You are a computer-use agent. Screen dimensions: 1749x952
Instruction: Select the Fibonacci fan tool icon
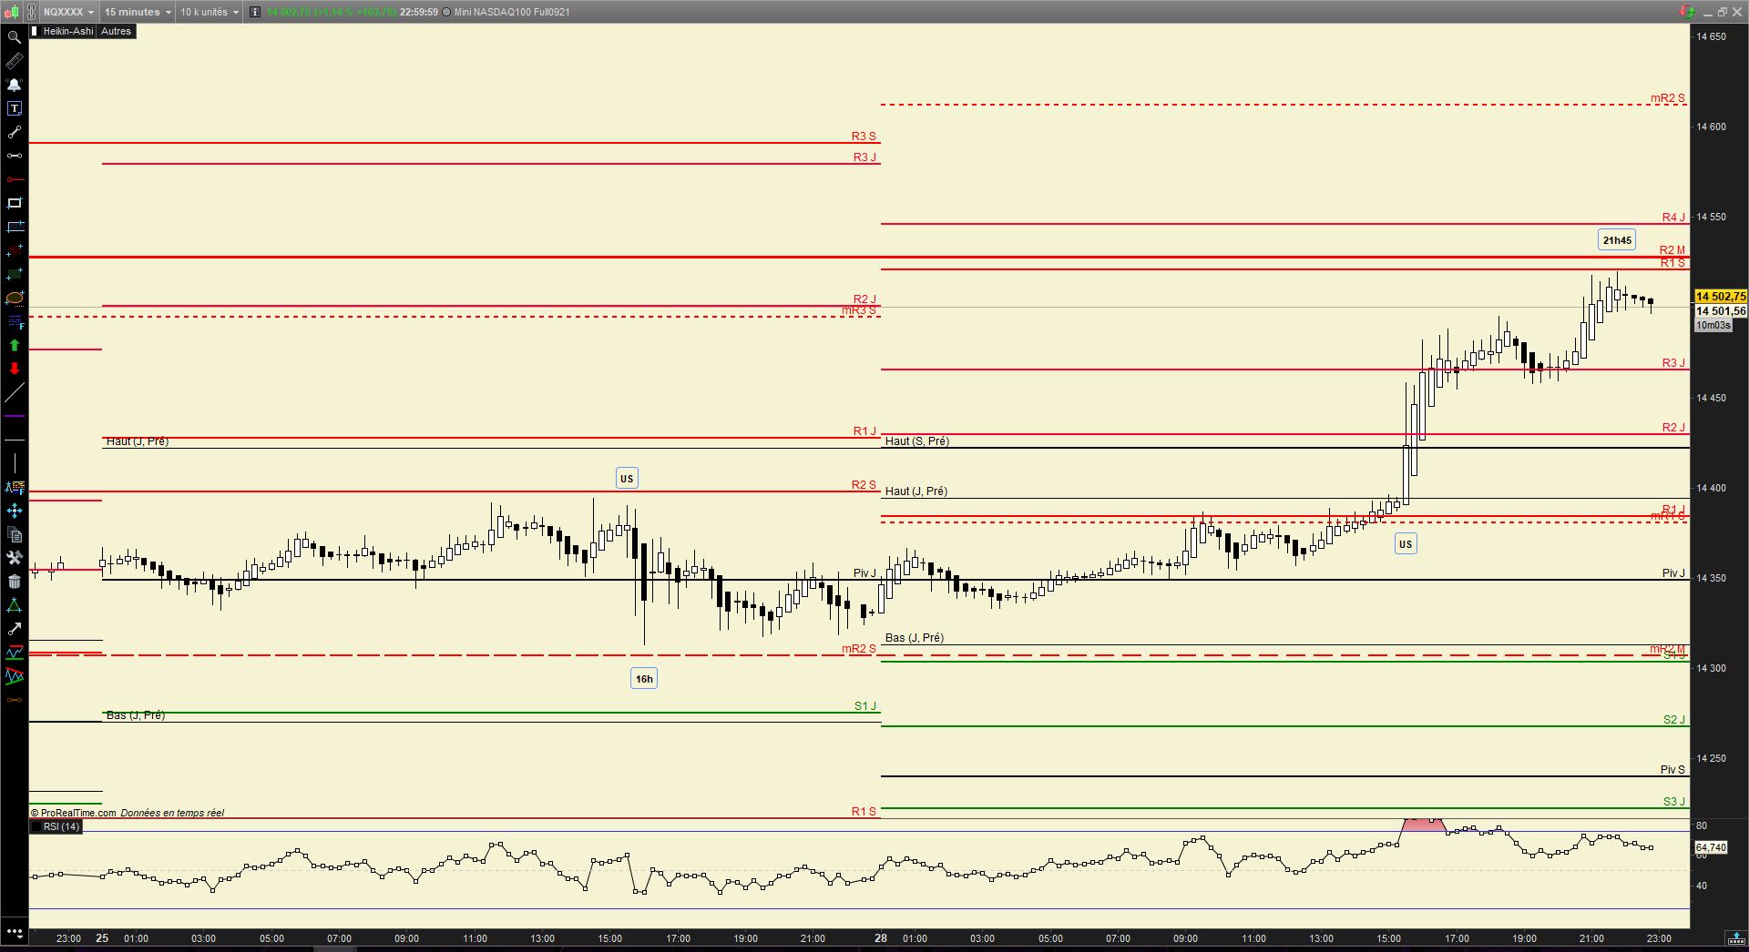coord(15,487)
